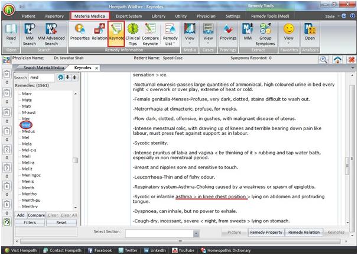Select remedy Menth-pu in list
This screenshot has height=255, width=358.
(x=31, y=200)
